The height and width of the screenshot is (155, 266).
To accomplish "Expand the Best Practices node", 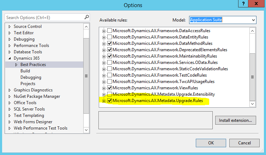I will coord(16,65).
